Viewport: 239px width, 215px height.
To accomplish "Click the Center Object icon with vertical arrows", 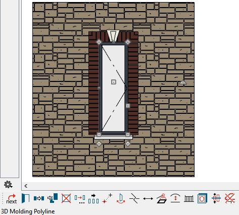I will coord(216,198).
